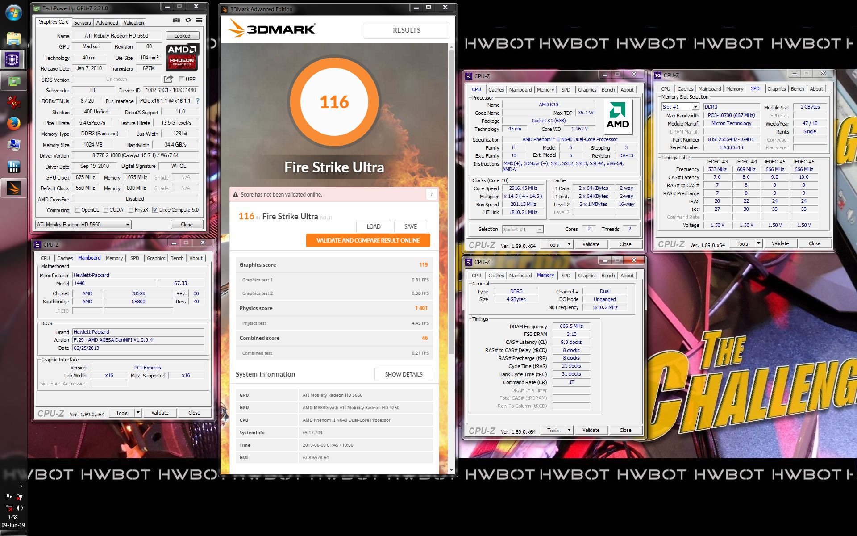Open Tools dropdown arrow in Mainboard CPU-Z window
This screenshot has height=536, width=857.
[x=138, y=413]
